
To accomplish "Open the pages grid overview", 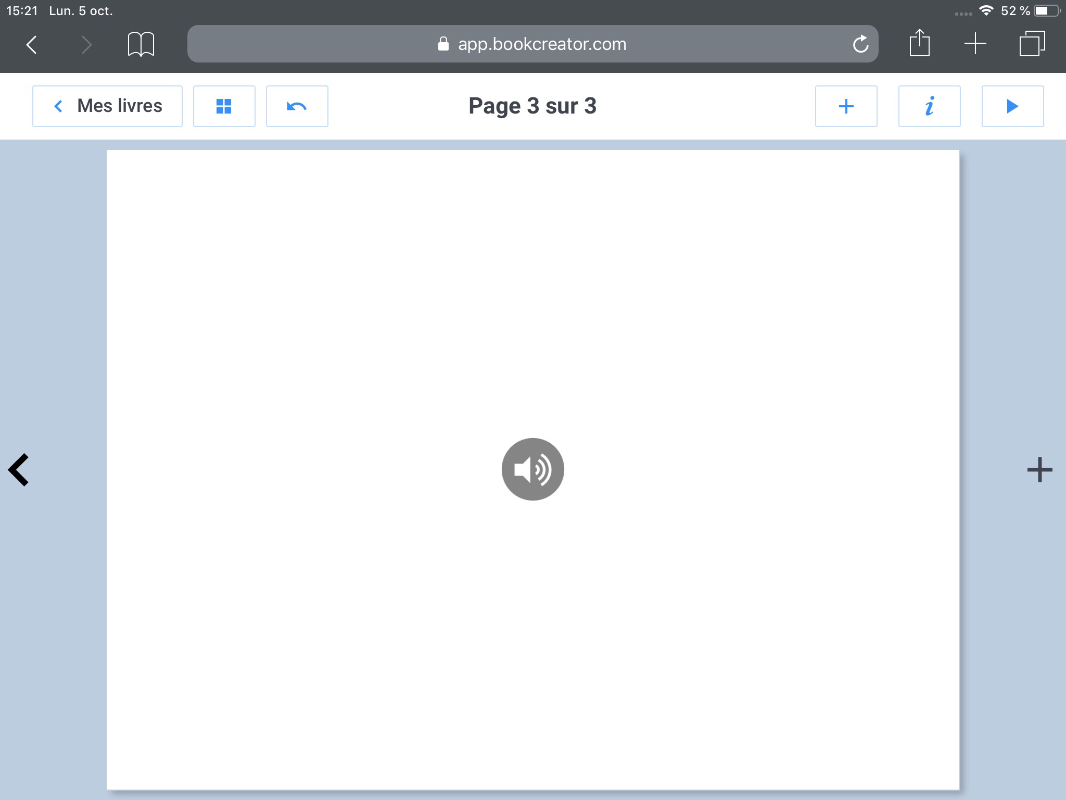I will pyautogui.click(x=224, y=106).
